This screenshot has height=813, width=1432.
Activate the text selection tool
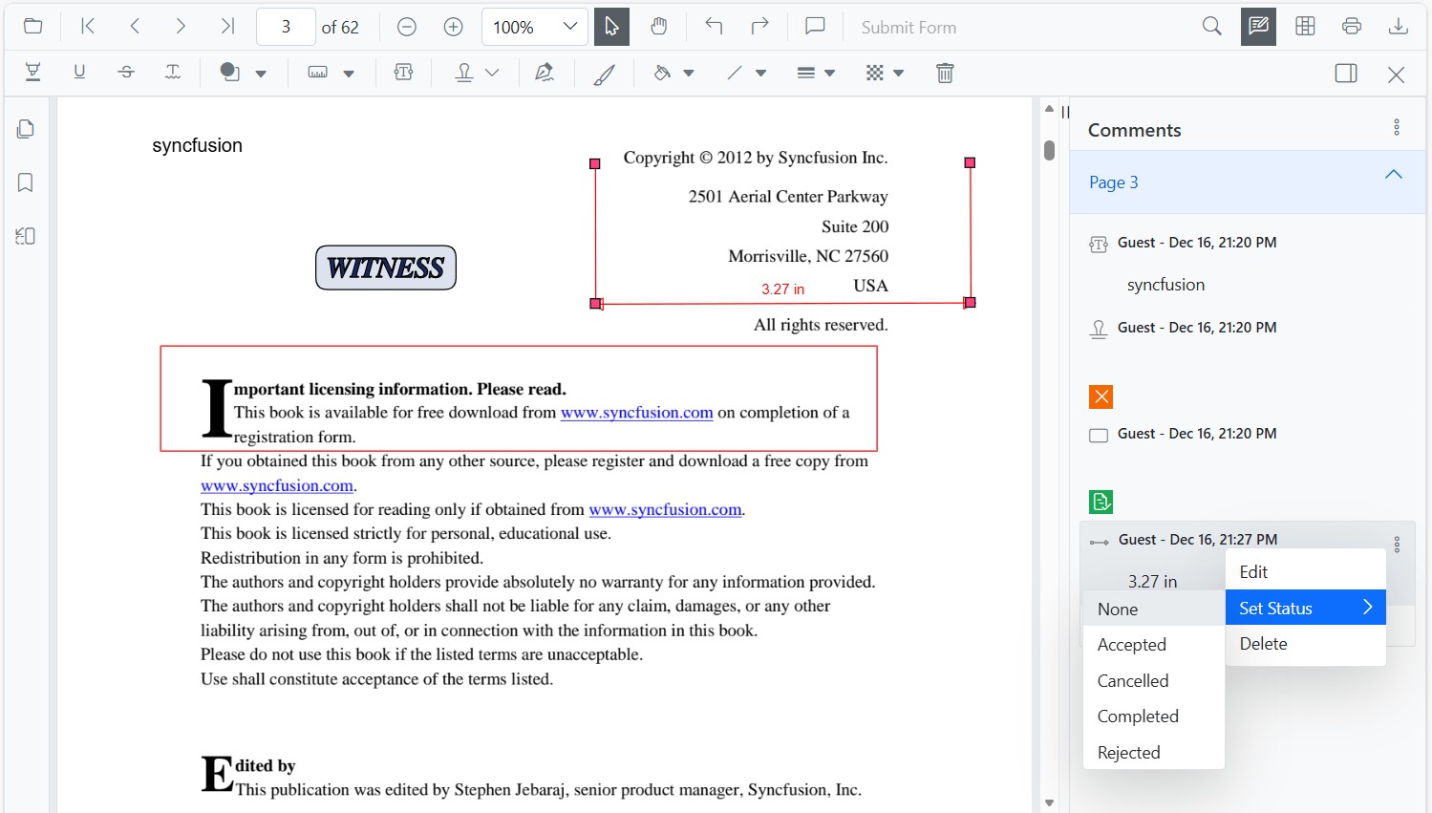(611, 27)
